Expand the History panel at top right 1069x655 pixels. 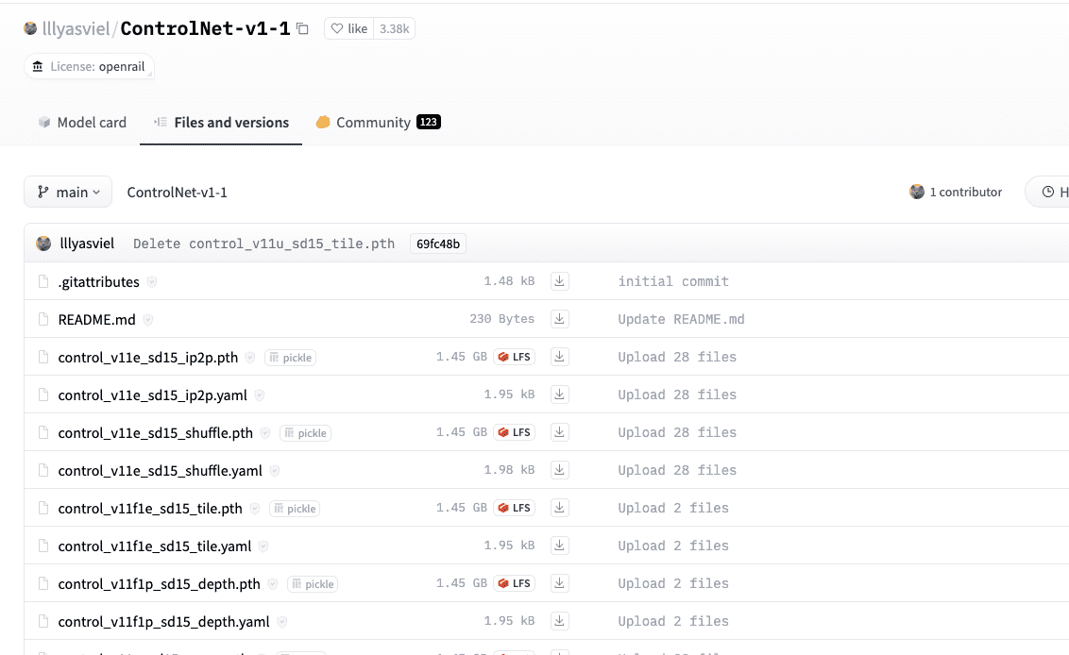click(x=1055, y=191)
